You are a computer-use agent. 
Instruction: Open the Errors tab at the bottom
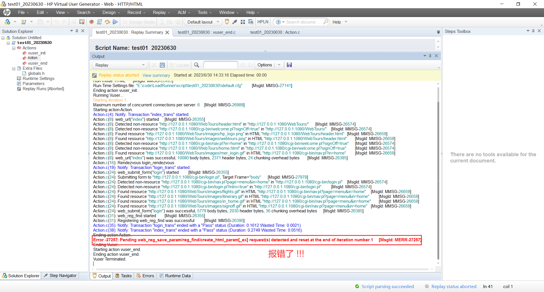(x=145, y=276)
